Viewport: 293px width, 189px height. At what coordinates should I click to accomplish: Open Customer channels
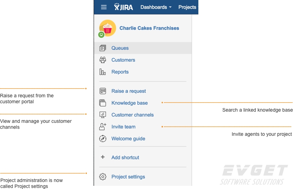point(132,115)
